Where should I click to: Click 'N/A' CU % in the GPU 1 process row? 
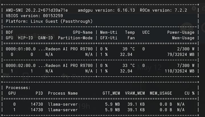[x=181, y=110]
